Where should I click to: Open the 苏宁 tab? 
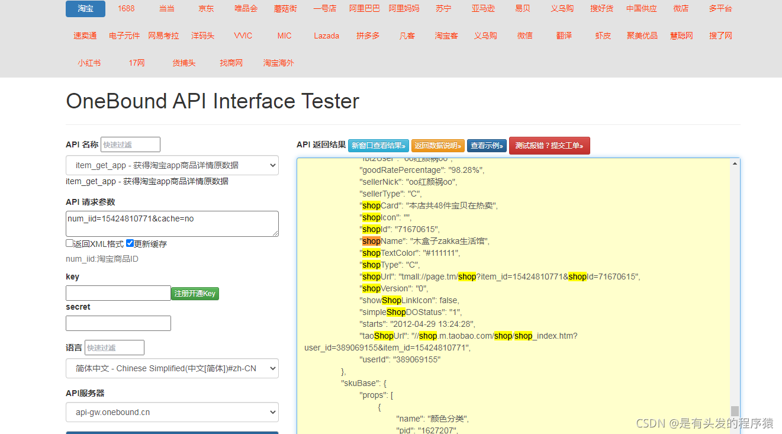pos(443,9)
